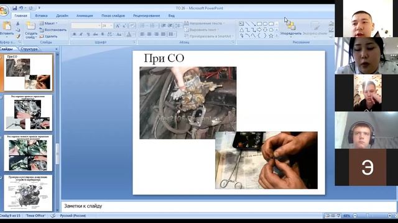Image resolution: width=398 pixels, height=223 pixels.
Task: Align text left
Action: [x=142, y=34]
